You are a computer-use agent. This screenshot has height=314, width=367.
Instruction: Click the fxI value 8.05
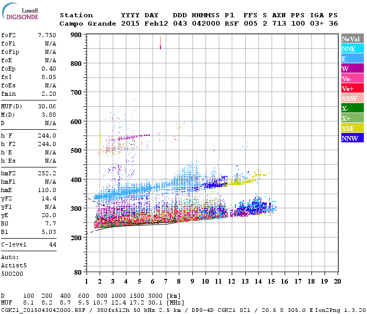point(49,77)
